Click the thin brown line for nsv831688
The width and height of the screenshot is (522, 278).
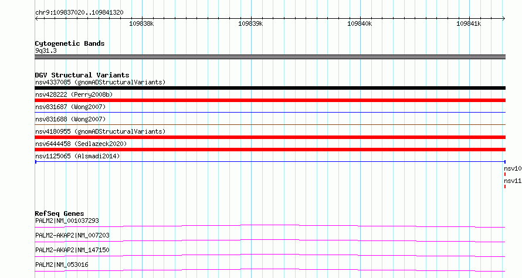(270, 125)
